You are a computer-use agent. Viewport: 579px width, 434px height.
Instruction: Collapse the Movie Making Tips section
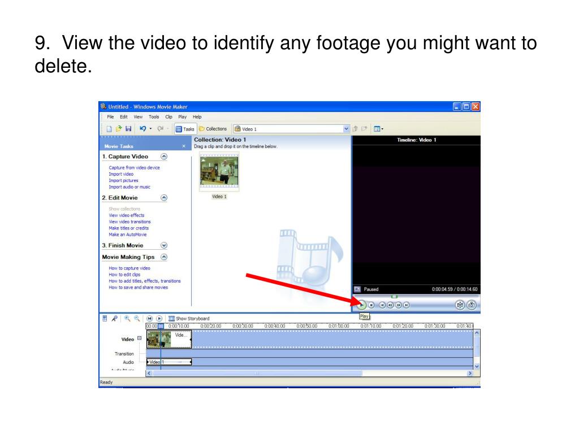(164, 257)
